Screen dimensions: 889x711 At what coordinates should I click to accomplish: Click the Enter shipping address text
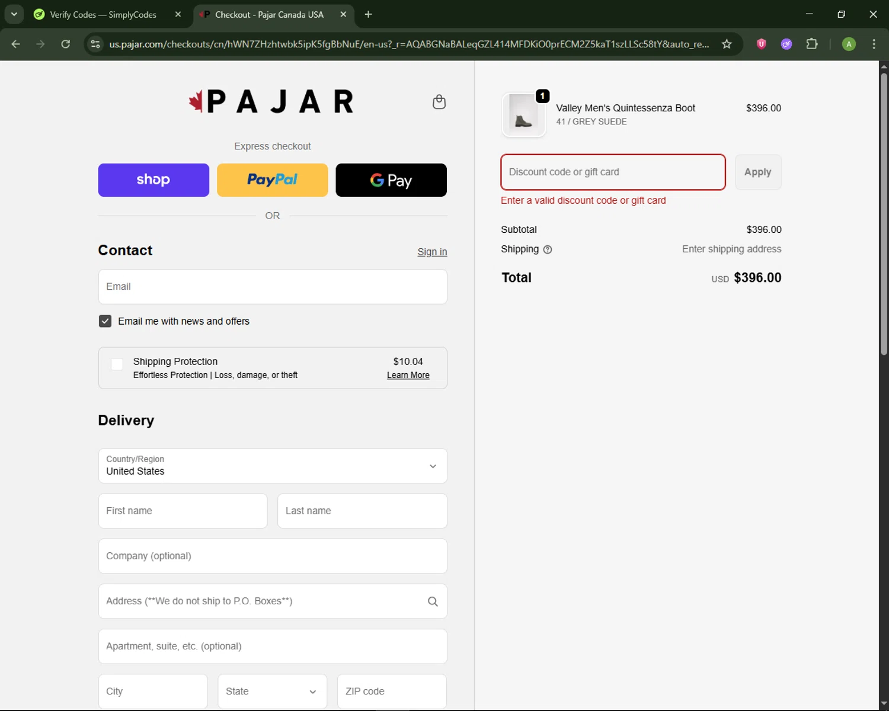pyautogui.click(x=731, y=249)
